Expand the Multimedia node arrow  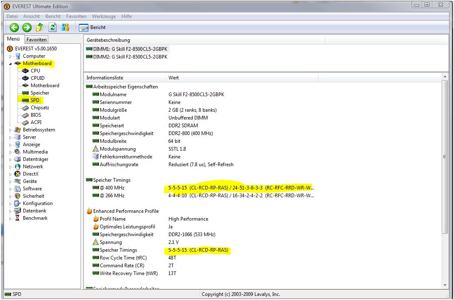pyautogui.click(x=11, y=152)
